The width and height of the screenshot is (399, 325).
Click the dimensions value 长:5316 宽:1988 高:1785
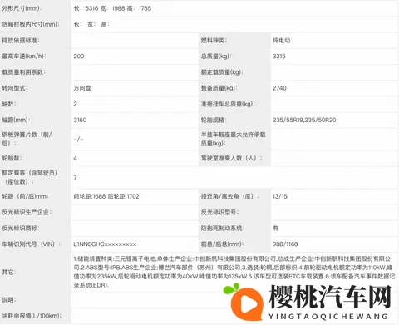click(112, 8)
